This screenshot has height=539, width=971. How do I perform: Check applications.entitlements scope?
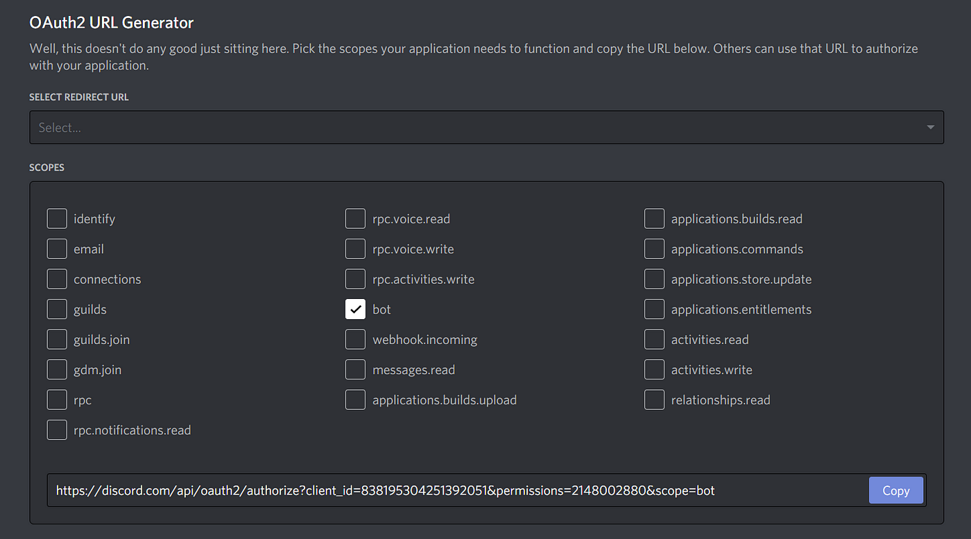pyautogui.click(x=654, y=309)
